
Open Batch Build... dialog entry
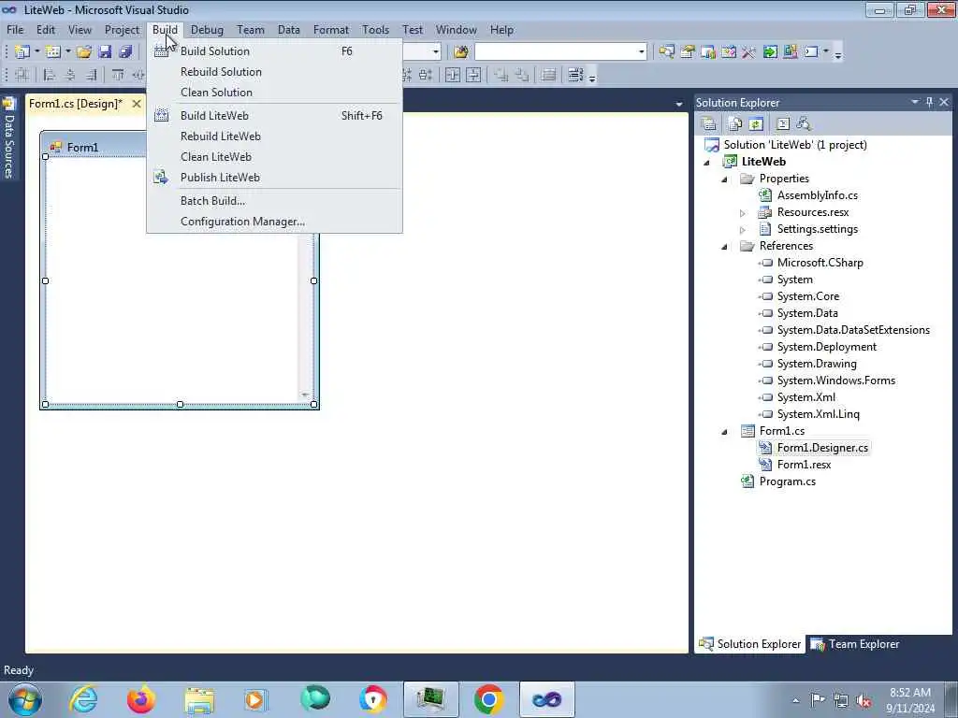[x=274, y=201]
